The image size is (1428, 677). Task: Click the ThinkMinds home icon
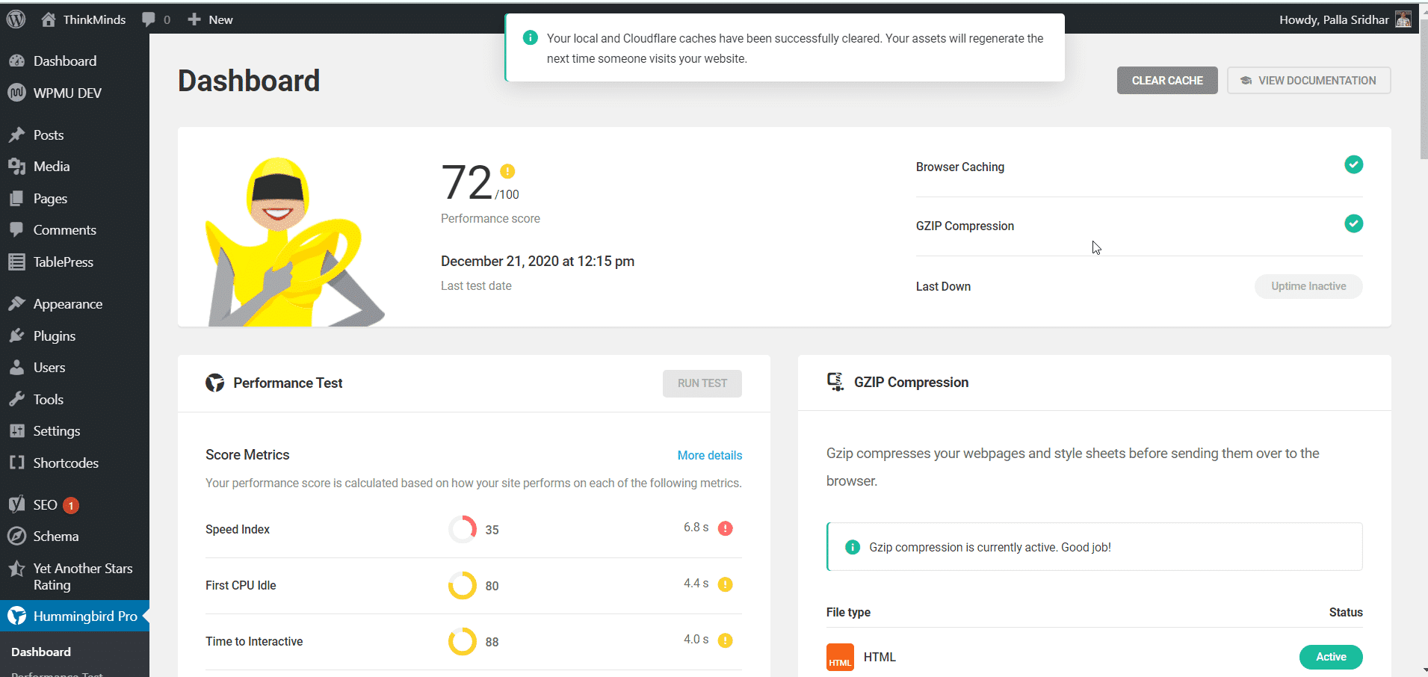coord(49,19)
